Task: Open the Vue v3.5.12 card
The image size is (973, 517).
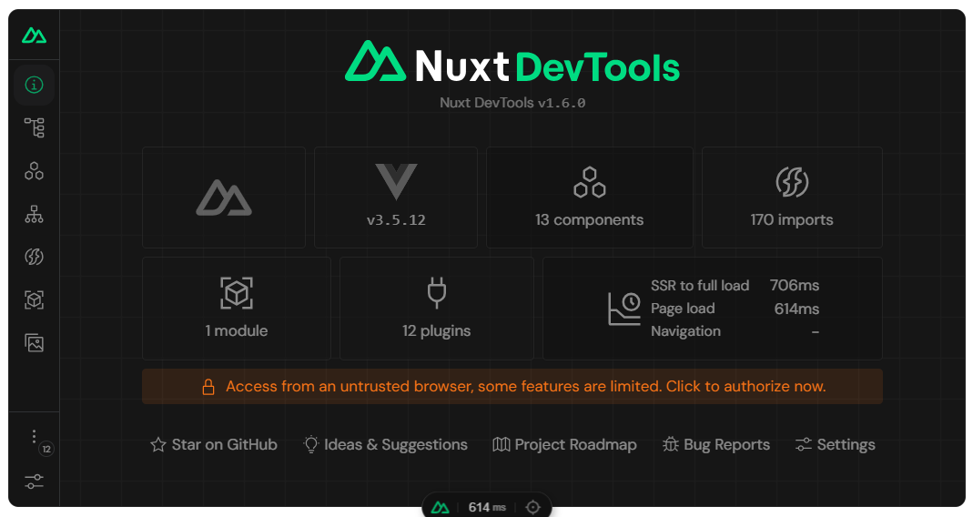Action: [x=396, y=198]
